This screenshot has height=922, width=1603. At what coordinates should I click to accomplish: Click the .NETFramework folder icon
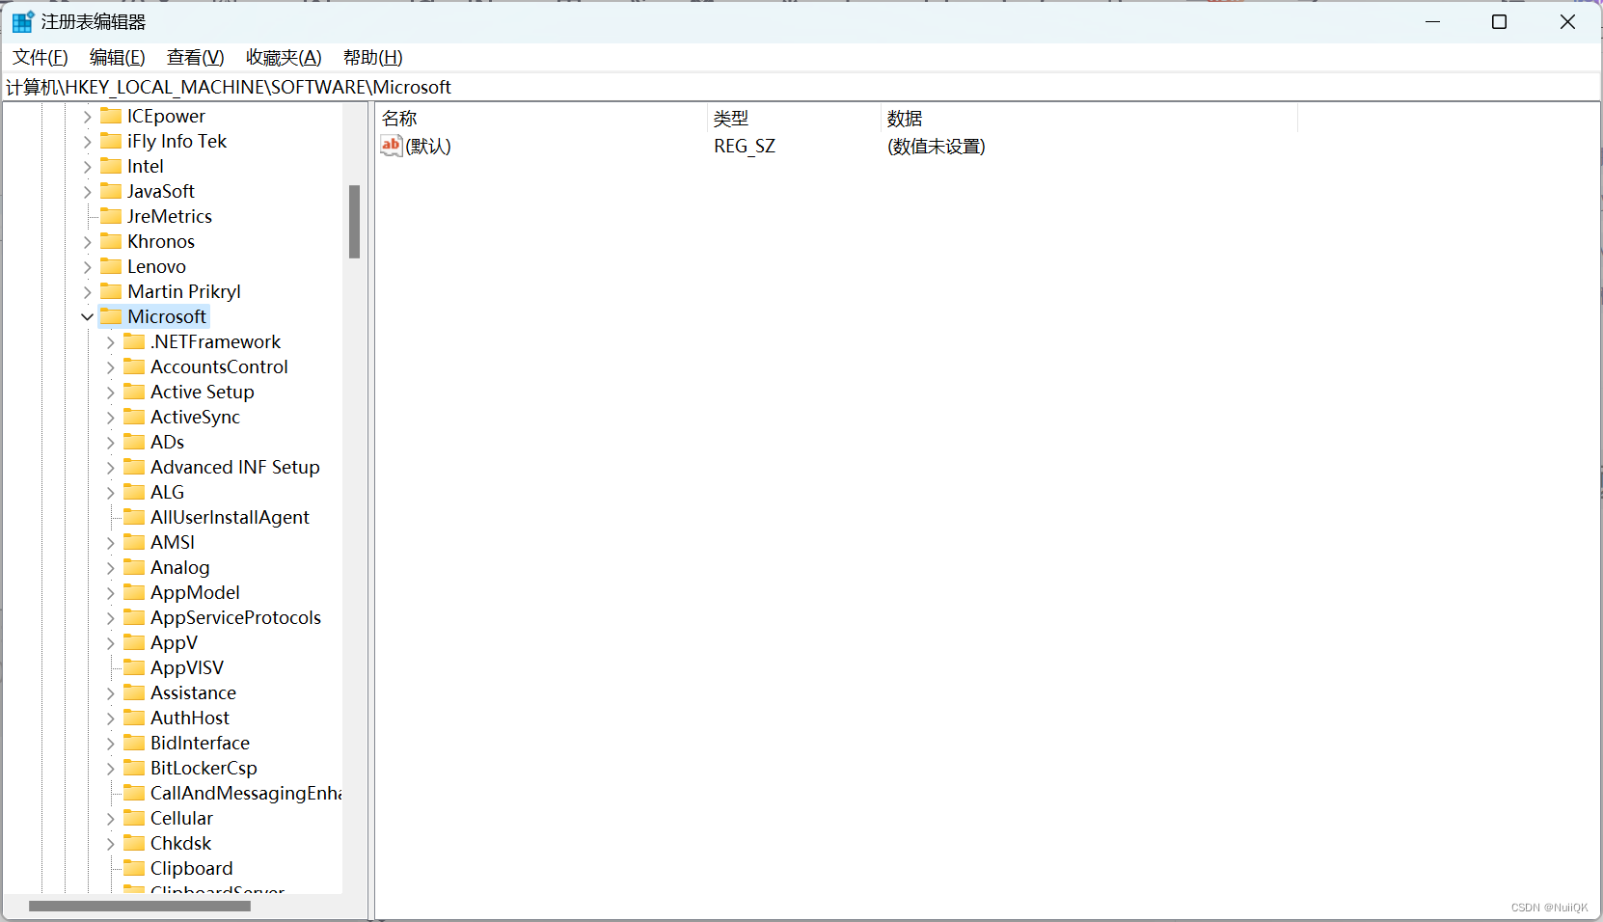pos(134,341)
